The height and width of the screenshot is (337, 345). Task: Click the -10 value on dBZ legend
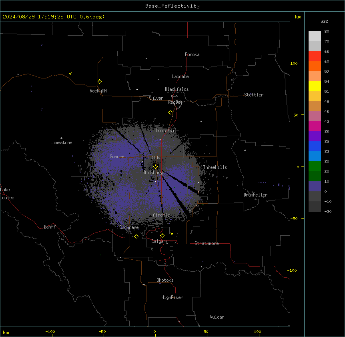click(328, 201)
